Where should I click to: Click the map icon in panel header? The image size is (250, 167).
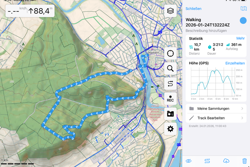coord(244,9)
